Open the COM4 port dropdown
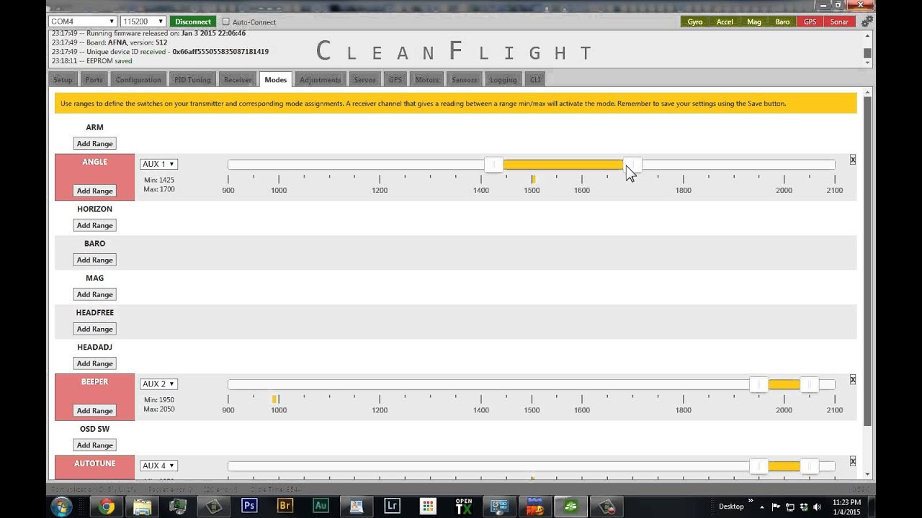 83,22
